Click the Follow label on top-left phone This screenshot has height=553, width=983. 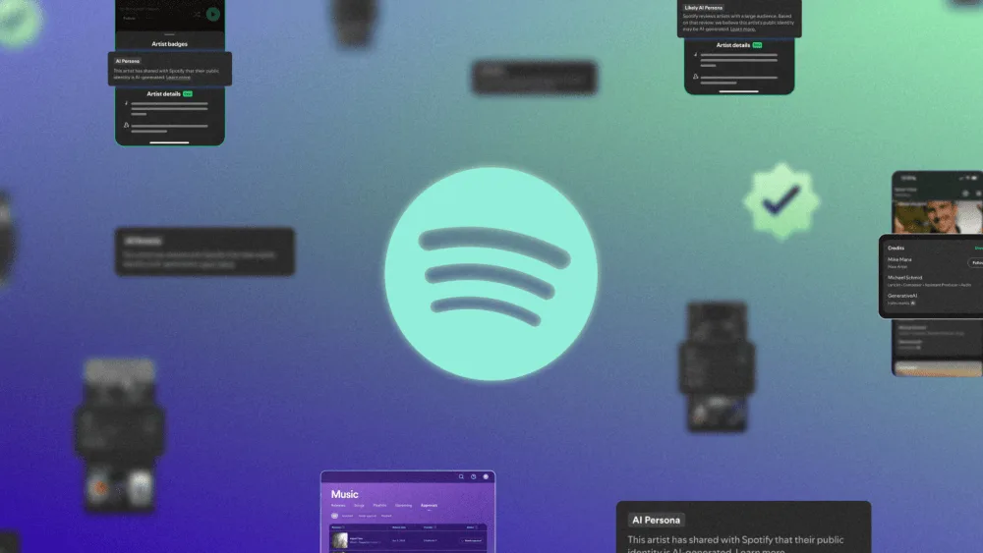point(129,18)
